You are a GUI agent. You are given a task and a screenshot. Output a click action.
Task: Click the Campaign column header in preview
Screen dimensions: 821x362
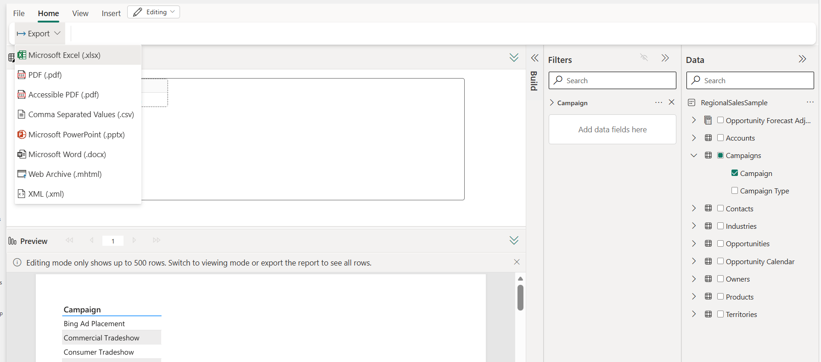coord(82,310)
